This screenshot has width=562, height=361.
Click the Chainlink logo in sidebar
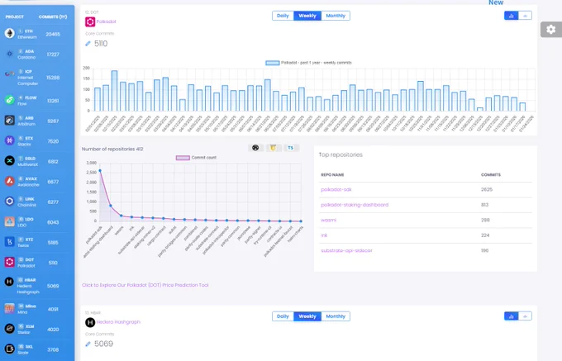pyautogui.click(x=10, y=202)
